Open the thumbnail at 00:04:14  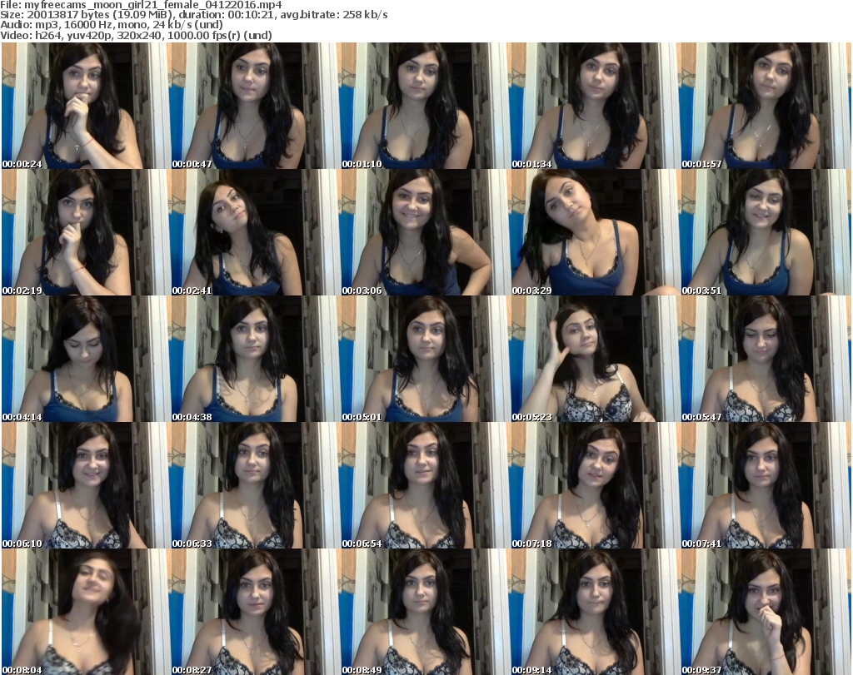tap(85, 359)
